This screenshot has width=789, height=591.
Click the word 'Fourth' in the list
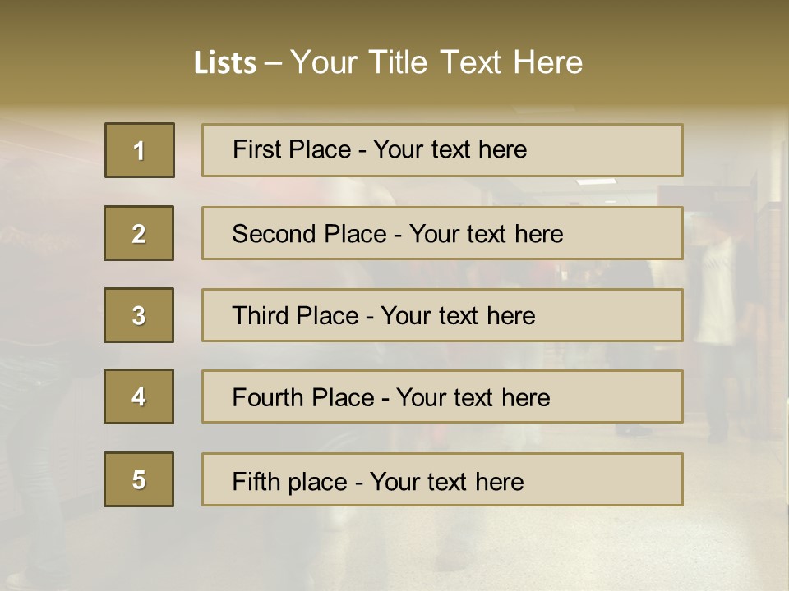coord(268,397)
